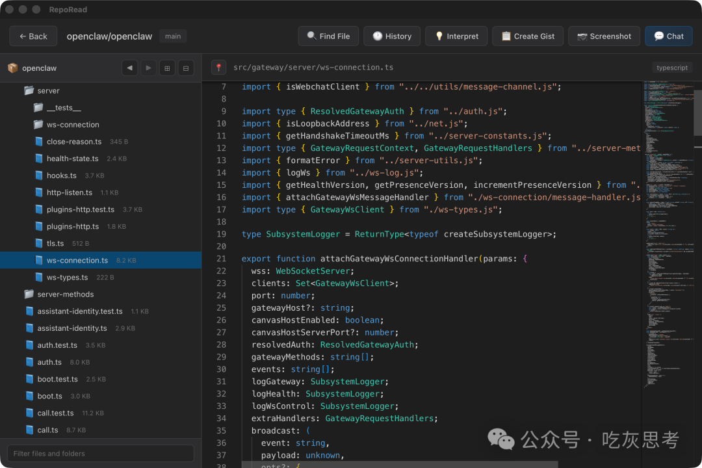Open the main branch selector

click(x=173, y=36)
